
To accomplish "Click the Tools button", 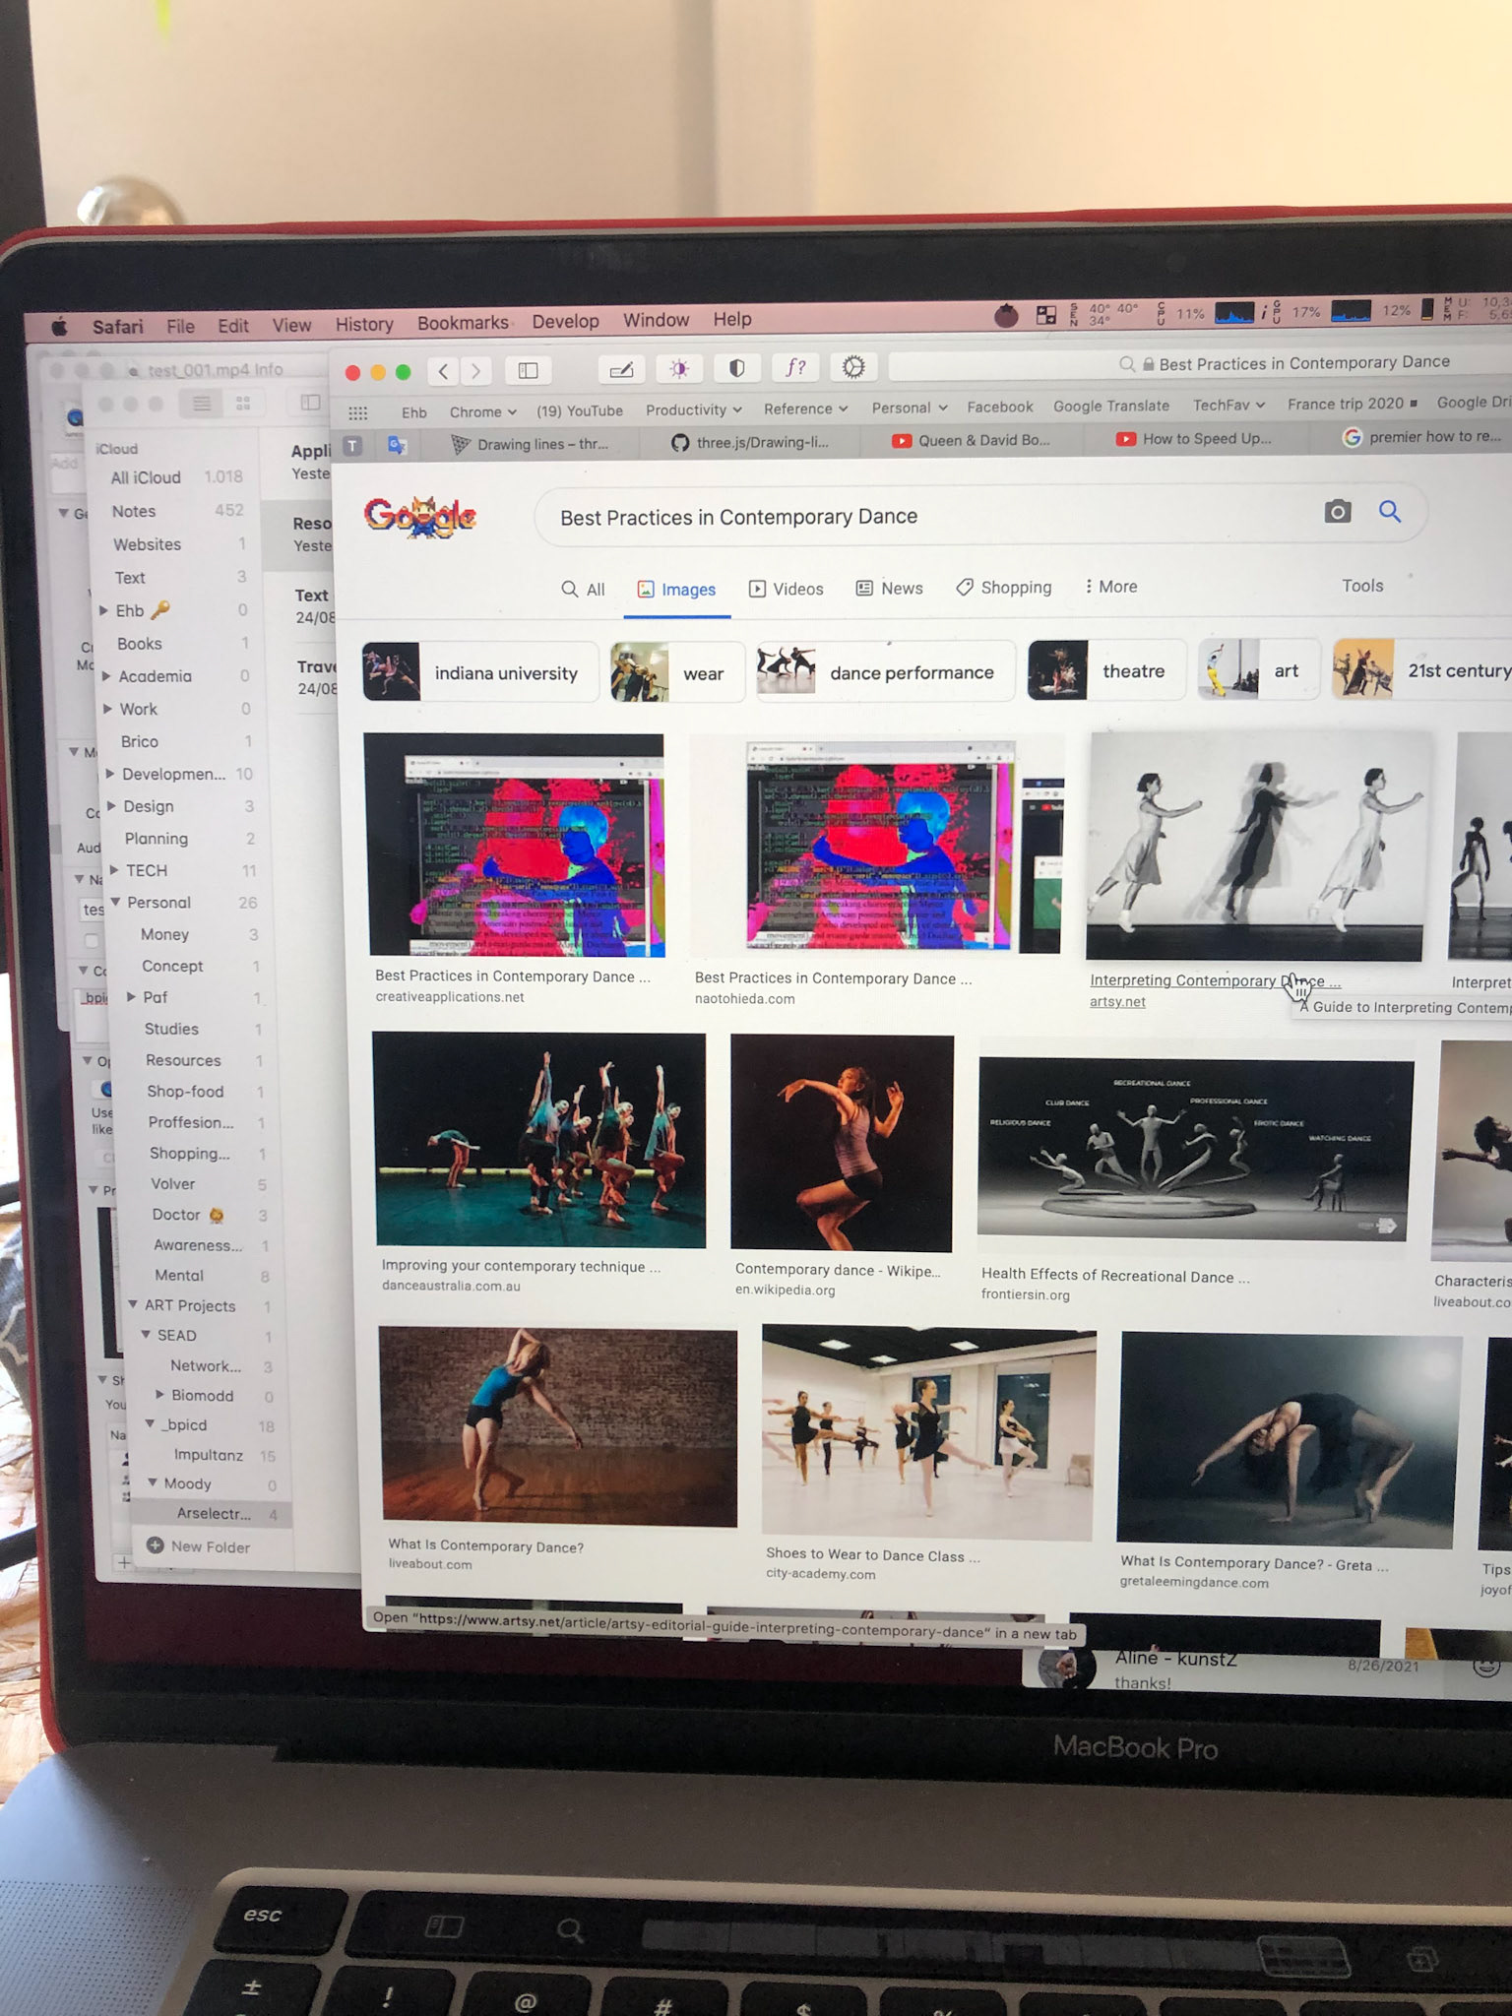I will 1362,586.
